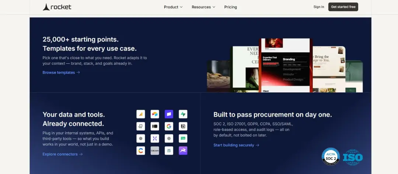
Task: Open the dark green template preview
Action: pyautogui.click(x=354, y=77)
